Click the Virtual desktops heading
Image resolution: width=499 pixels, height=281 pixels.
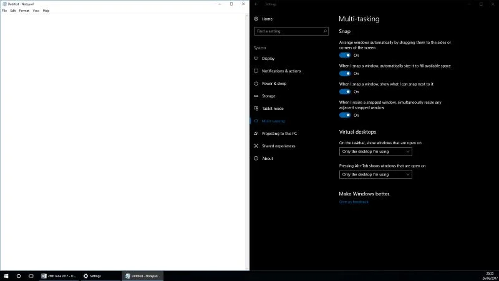(x=357, y=132)
